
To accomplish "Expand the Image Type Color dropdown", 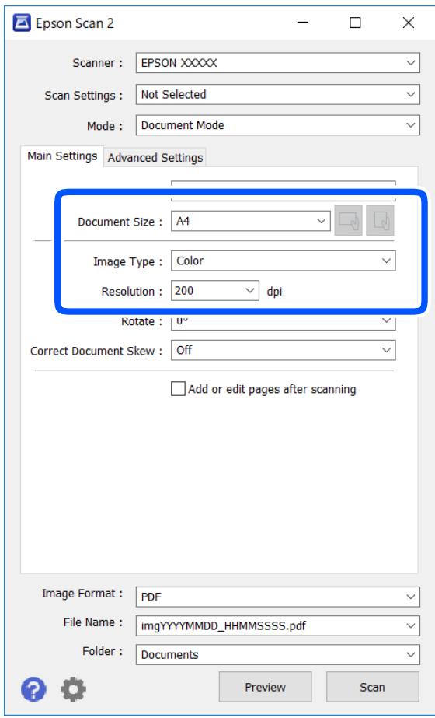I will coord(284,261).
